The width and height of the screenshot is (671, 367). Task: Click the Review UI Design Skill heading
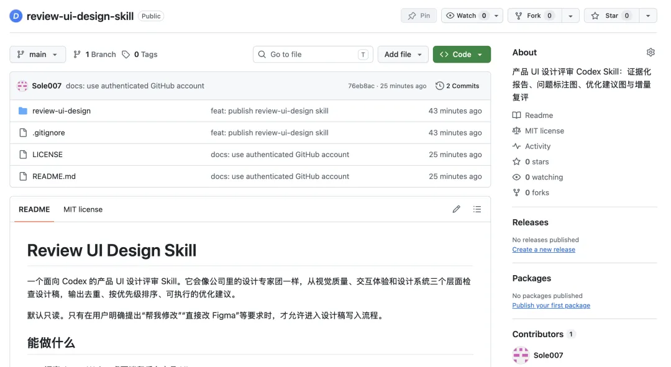[x=112, y=250]
